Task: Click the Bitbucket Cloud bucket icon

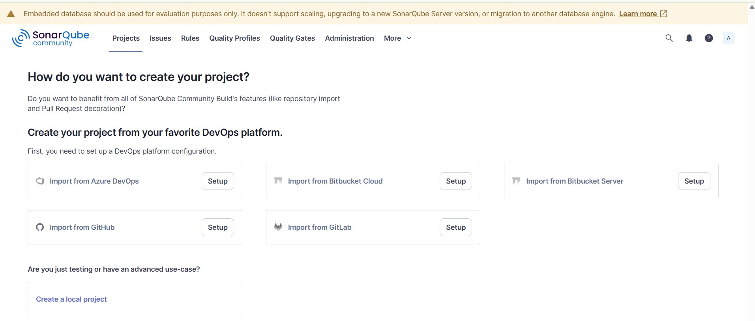Action: click(x=278, y=181)
